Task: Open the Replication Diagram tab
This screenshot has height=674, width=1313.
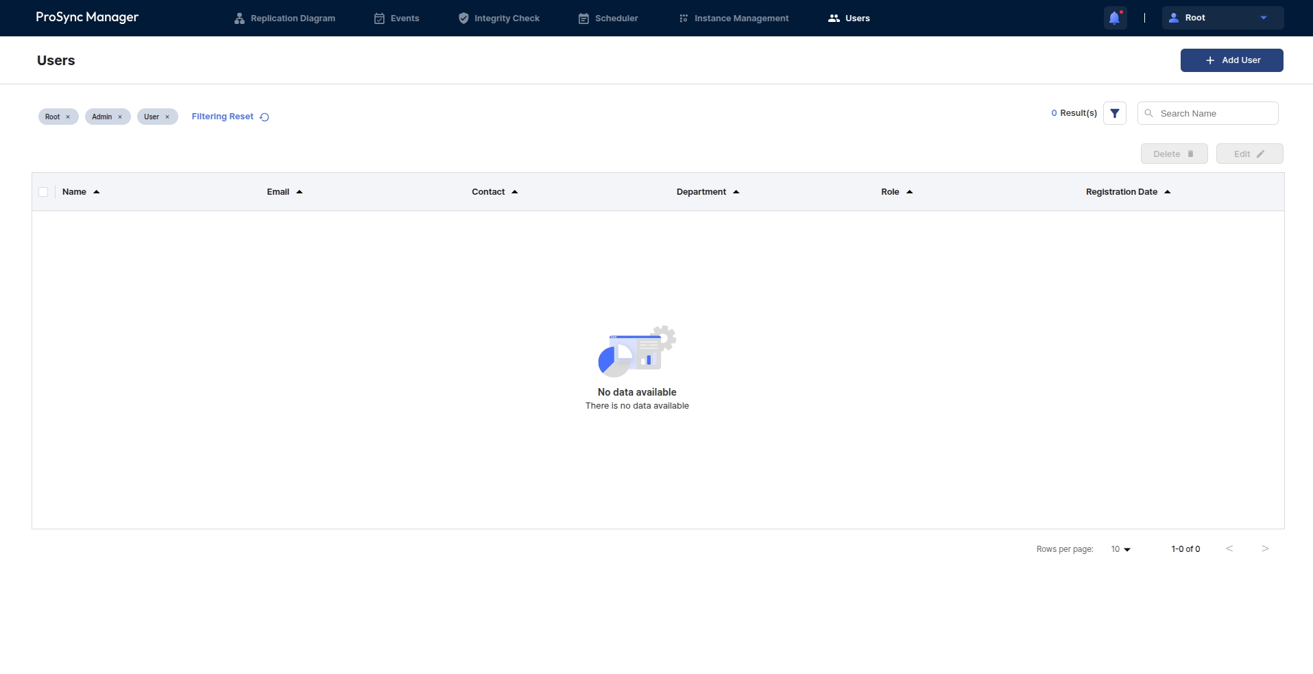Action: 285,19
